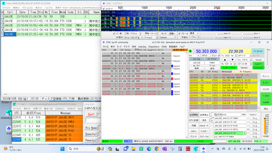The width and height of the screenshot is (272, 153).
Task: Click ログに記録 log QSO button
Action: tap(194, 120)
